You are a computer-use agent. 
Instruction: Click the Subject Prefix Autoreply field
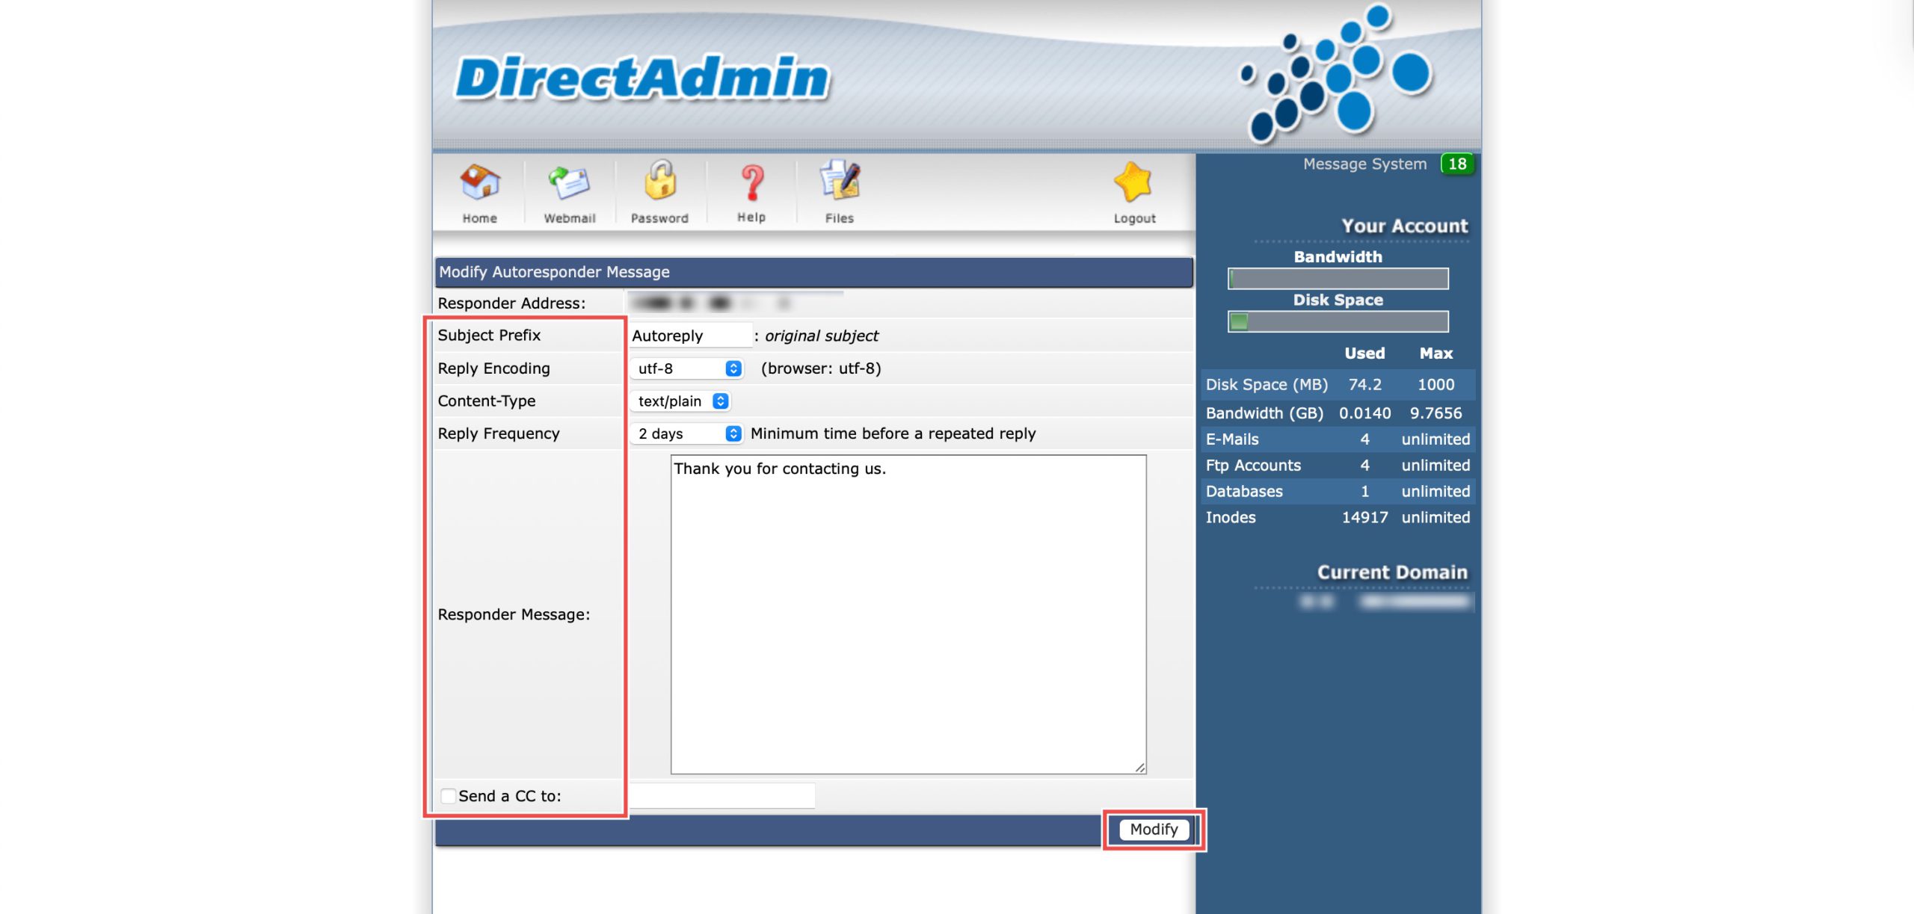click(689, 336)
